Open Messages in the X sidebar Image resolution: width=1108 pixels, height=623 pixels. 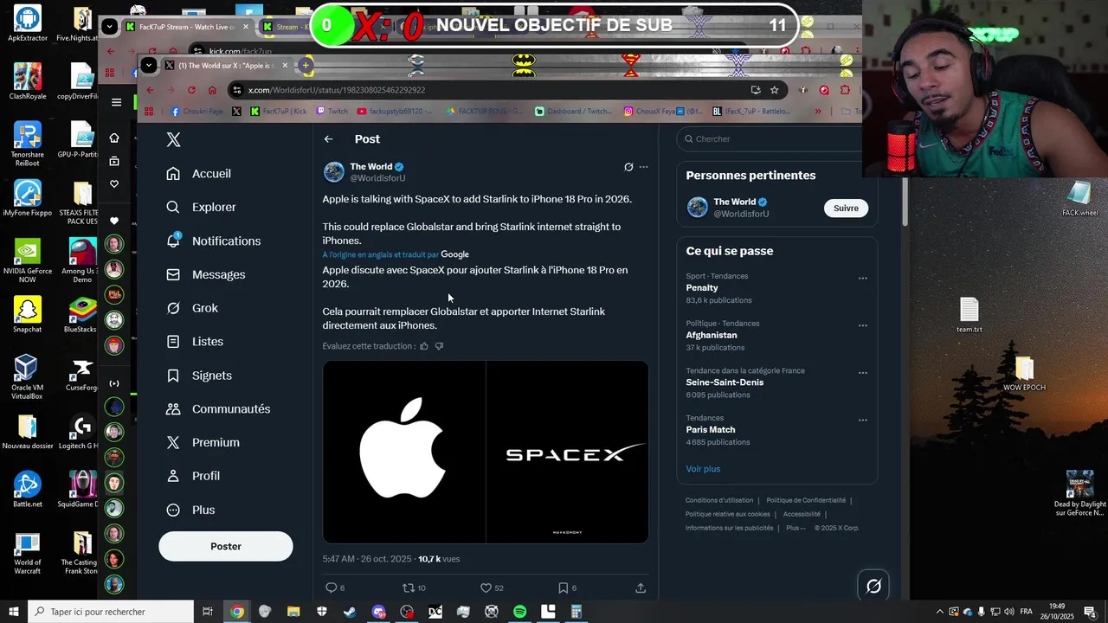(205, 274)
